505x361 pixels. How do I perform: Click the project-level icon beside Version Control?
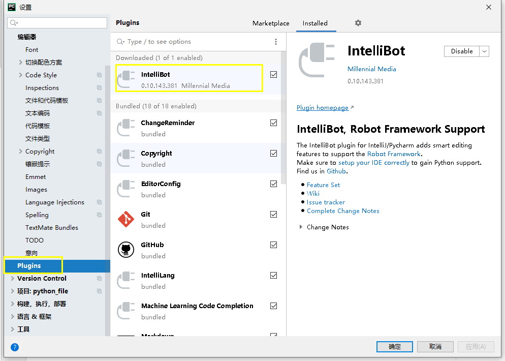coord(99,278)
